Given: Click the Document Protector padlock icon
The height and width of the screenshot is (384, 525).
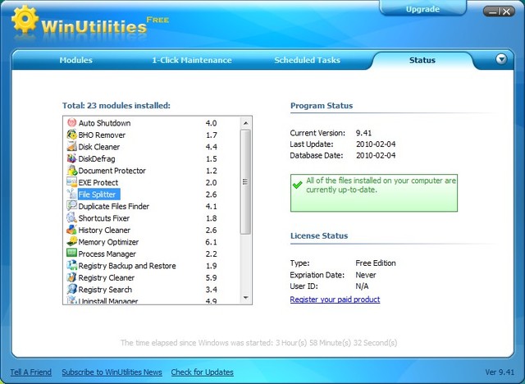Looking at the screenshot, I should [71, 170].
